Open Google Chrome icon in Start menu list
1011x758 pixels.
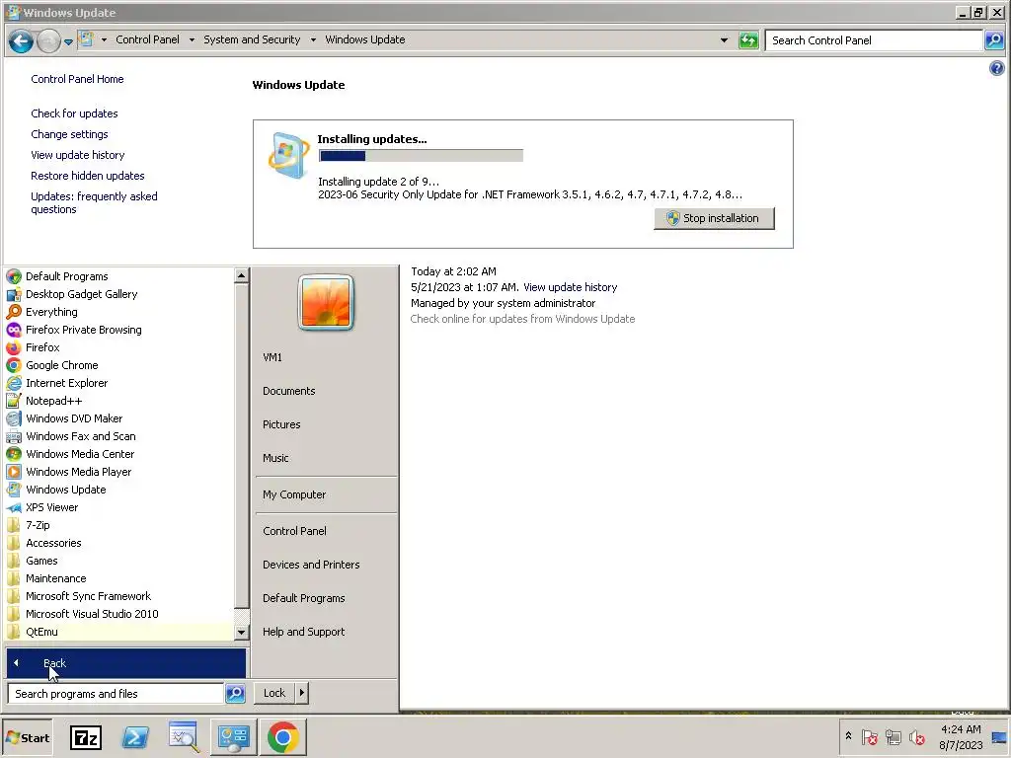(14, 365)
